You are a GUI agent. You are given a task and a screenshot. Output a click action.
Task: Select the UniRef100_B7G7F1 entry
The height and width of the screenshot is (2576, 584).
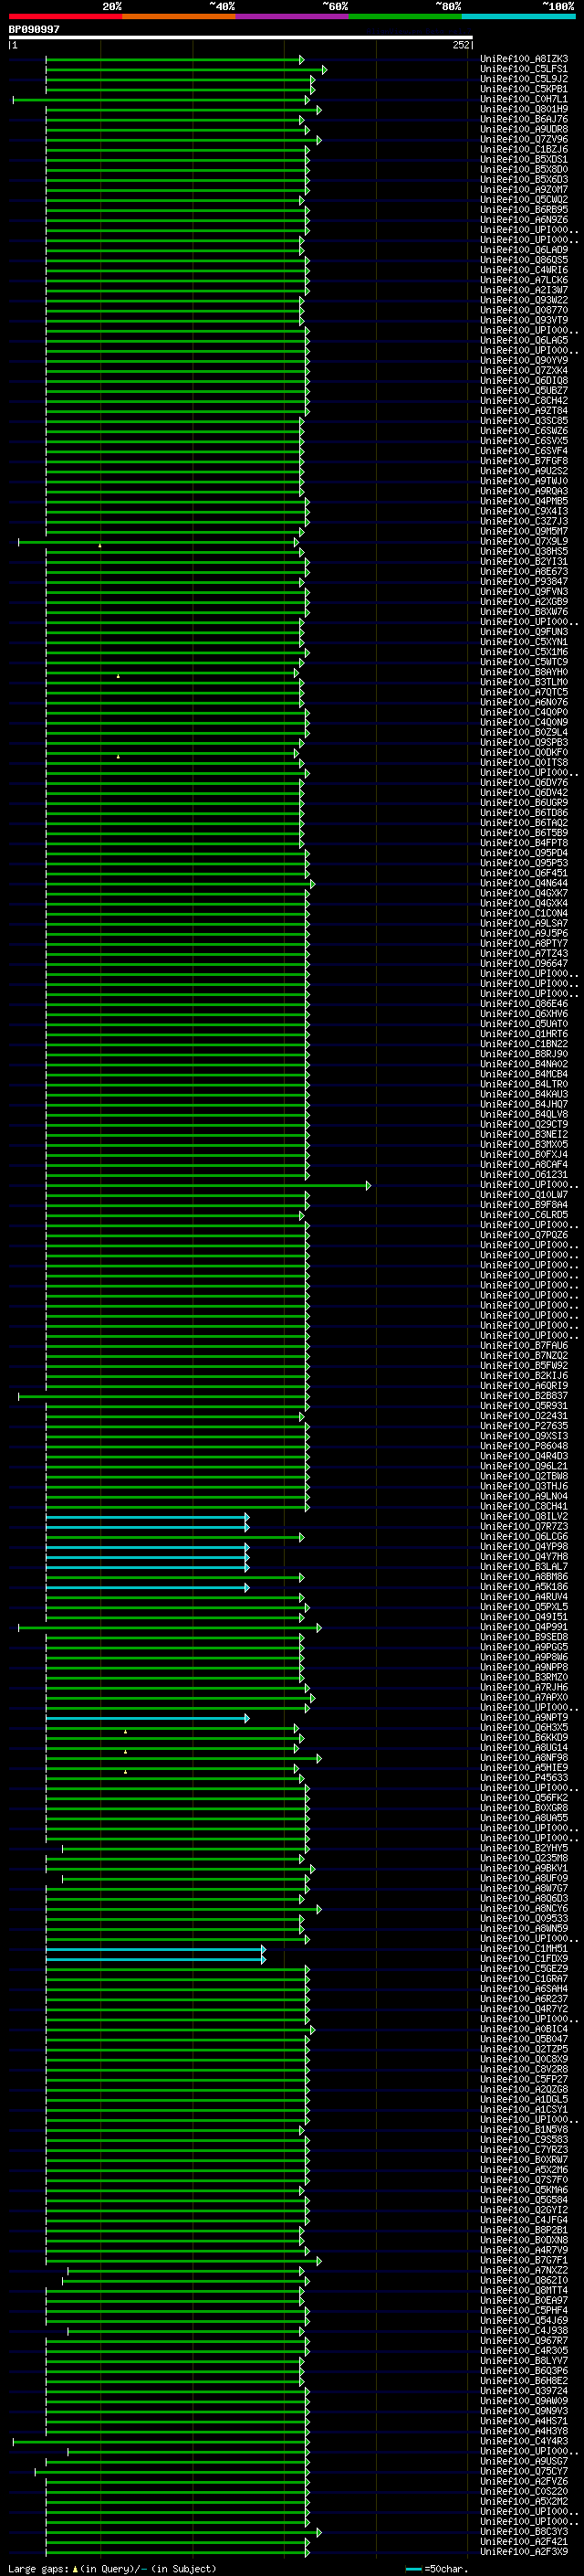point(524,2260)
